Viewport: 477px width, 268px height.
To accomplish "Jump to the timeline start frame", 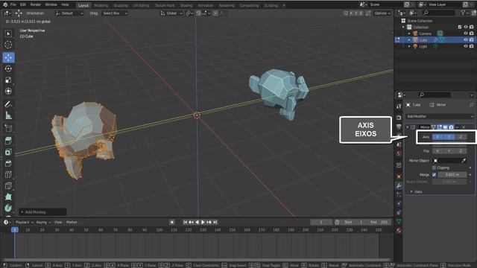I will 186,223.
